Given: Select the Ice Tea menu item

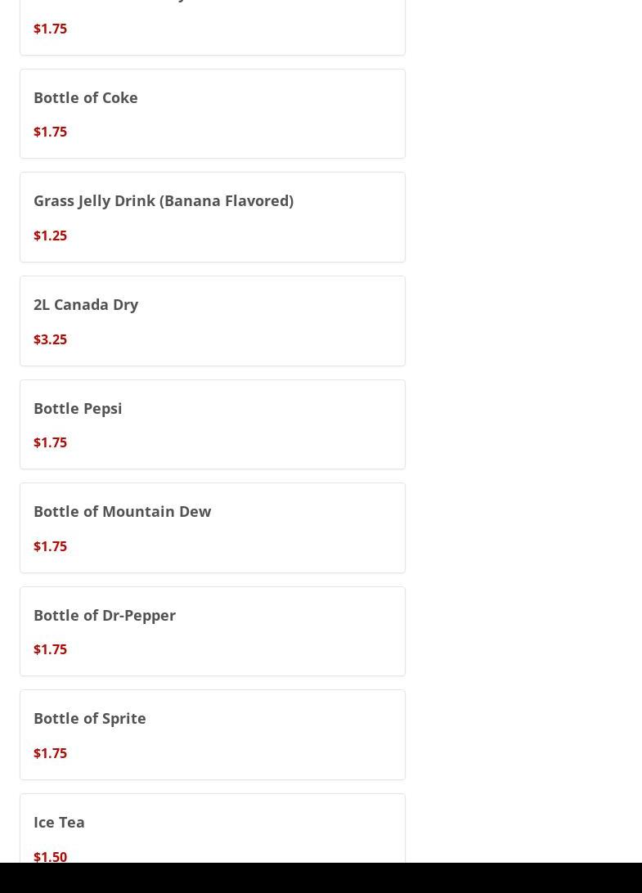Looking at the screenshot, I should (59, 823).
